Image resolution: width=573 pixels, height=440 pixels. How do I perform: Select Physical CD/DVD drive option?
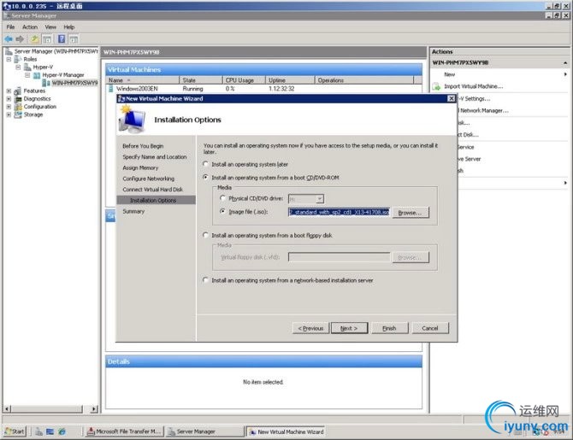tap(222, 198)
